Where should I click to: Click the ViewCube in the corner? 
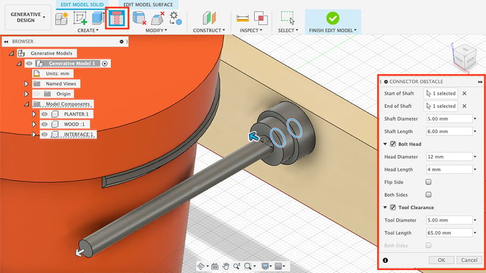pyautogui.click(x=465, y=57)
